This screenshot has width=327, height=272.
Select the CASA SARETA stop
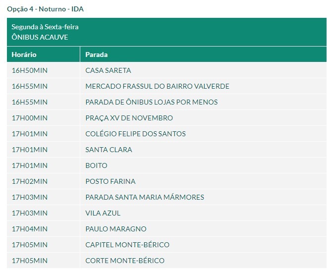(x=108, y=70)
